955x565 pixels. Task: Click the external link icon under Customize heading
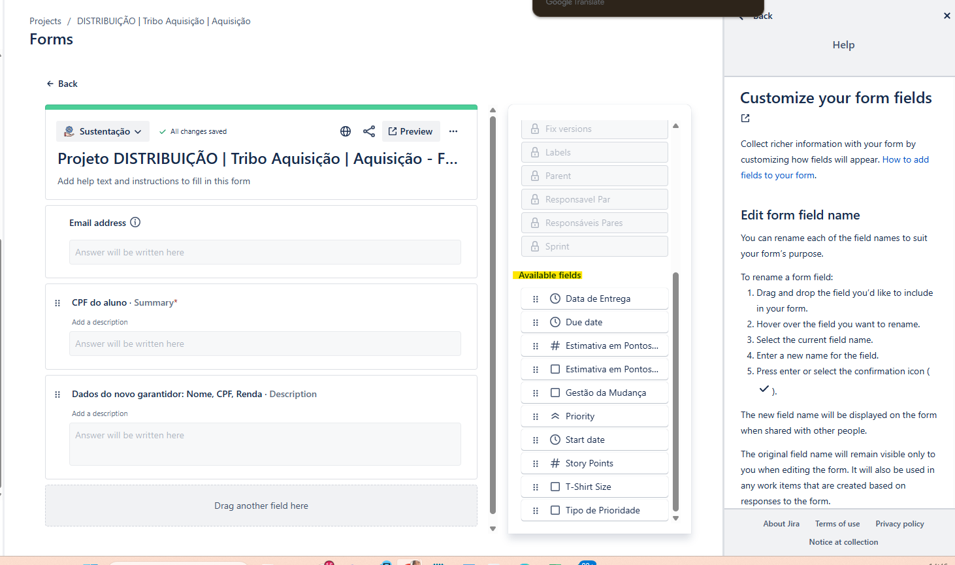(x=745, y=118)
